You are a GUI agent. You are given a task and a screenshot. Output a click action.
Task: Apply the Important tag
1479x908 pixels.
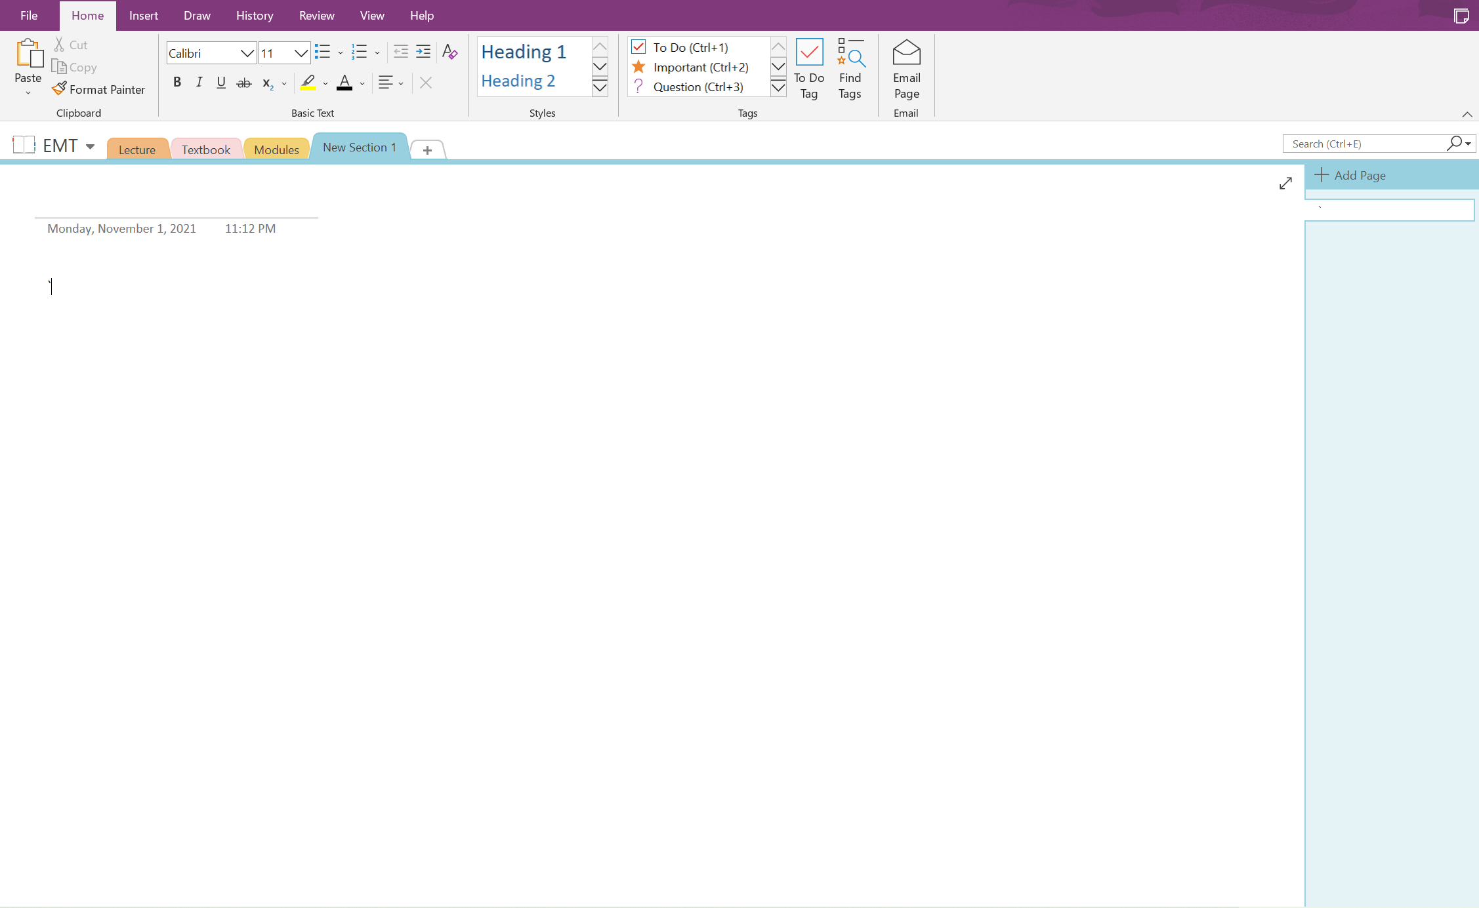tap(699, 67)
